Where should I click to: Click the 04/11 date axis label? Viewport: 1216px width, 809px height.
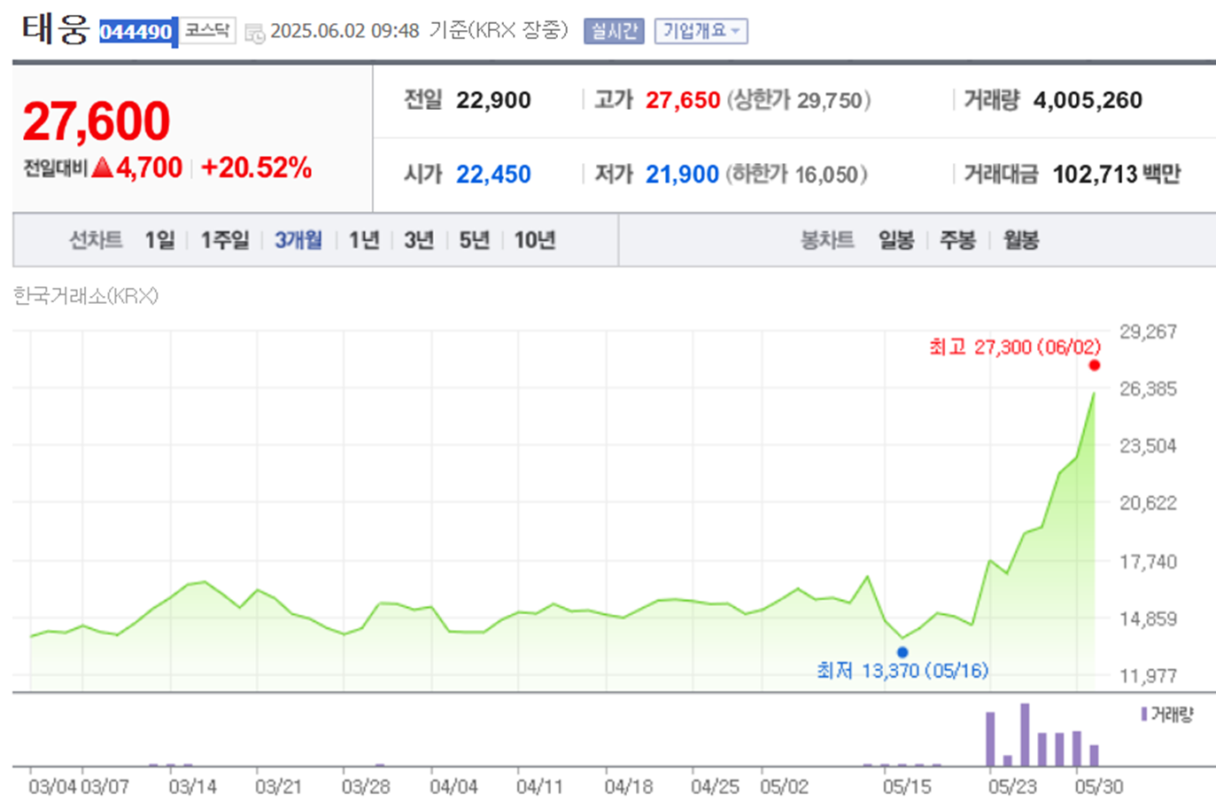(539, 786)
